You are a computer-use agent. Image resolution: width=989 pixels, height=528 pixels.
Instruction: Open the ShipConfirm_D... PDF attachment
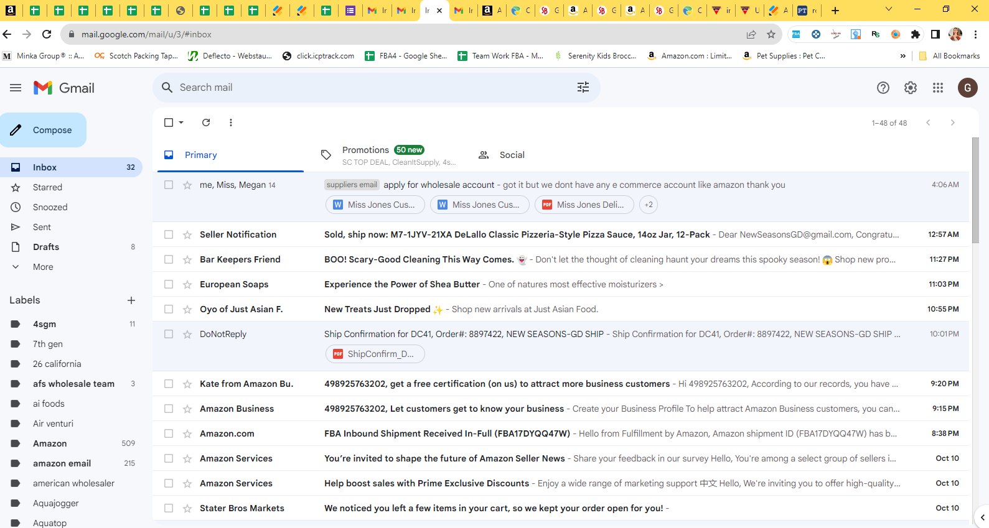tap(375, 354)
